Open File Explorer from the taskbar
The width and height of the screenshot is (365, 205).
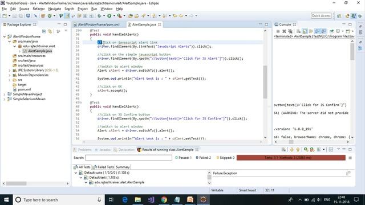[x=138, y=200]
